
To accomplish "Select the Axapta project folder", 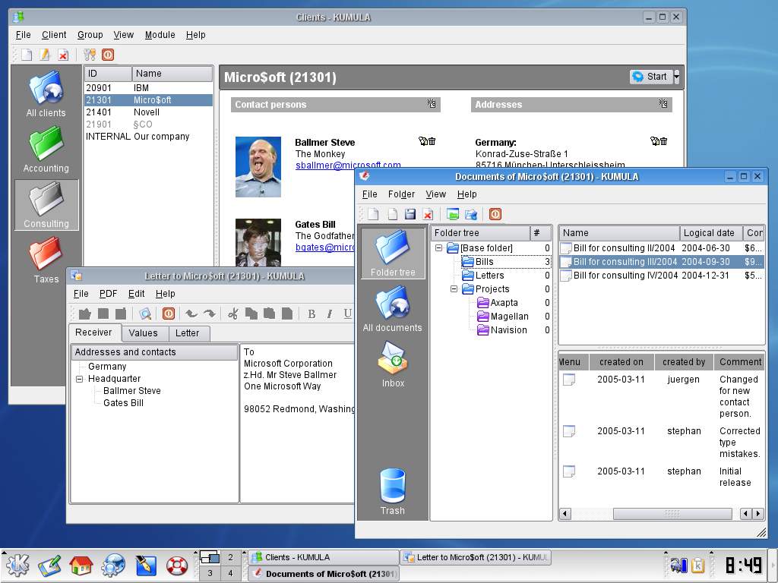I will (504, 302).
